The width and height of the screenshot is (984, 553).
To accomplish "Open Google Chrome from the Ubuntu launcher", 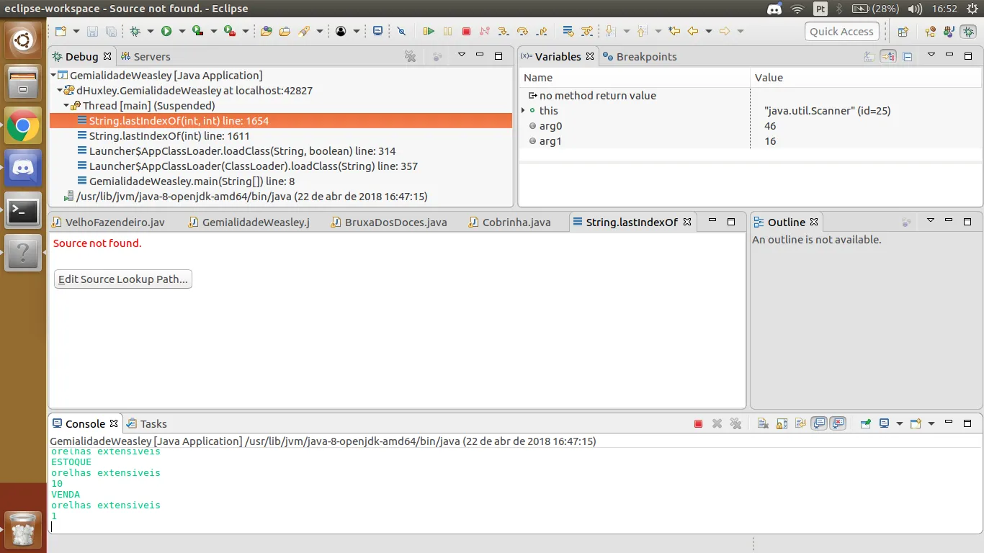I will click(x=23, y=127).
